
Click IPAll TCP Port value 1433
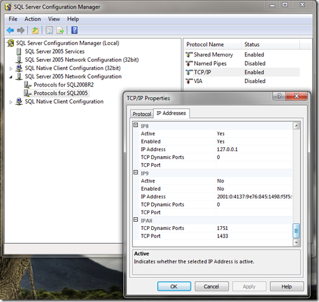223,236
